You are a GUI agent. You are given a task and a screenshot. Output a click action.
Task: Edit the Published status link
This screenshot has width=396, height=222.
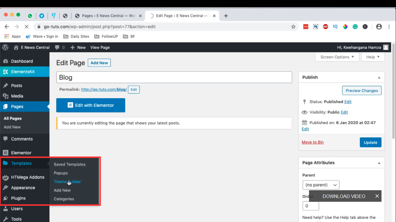click(x=348, y=102)
